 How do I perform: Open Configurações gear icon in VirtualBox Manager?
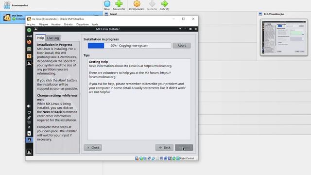coord(137,3)
